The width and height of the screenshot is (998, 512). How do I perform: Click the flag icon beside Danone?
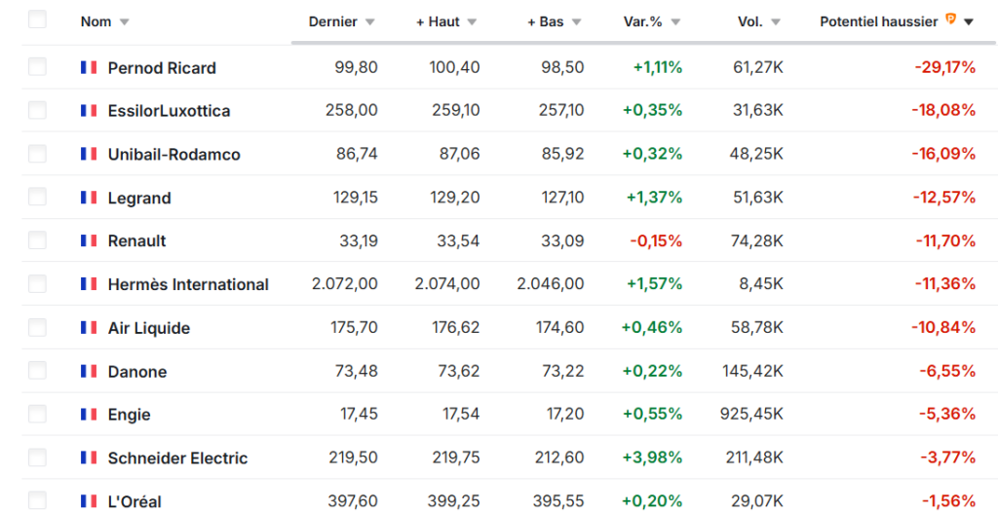89,372
